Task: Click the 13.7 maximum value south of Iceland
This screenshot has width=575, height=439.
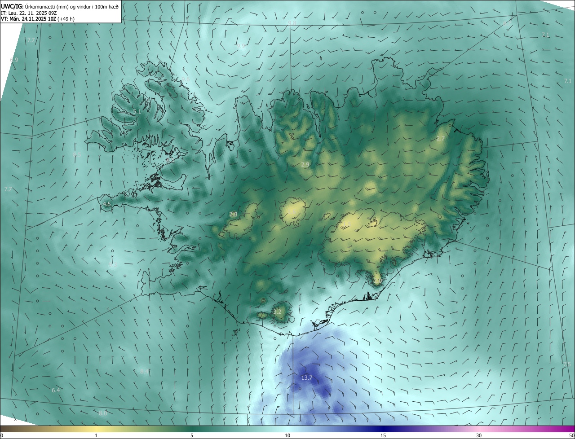Action: [x=306, y=378]
